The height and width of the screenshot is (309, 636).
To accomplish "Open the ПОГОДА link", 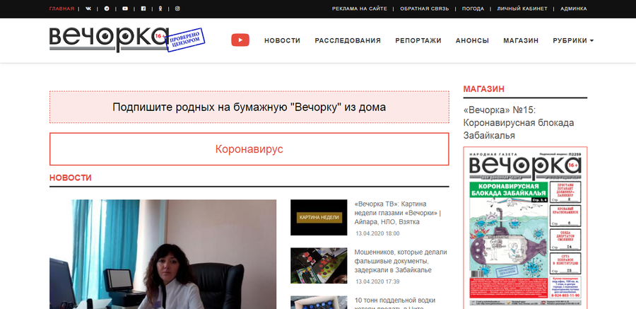I will point(473,8).
